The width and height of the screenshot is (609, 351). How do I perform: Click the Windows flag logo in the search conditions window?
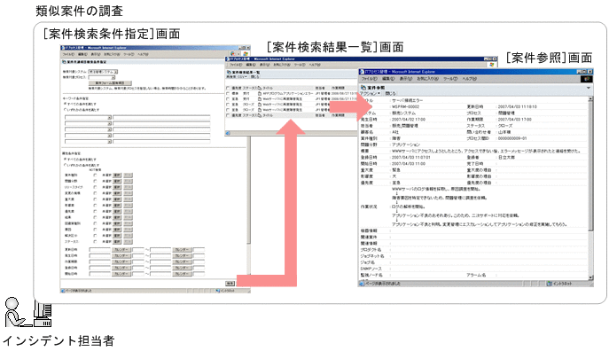click(x=246, y=53)
